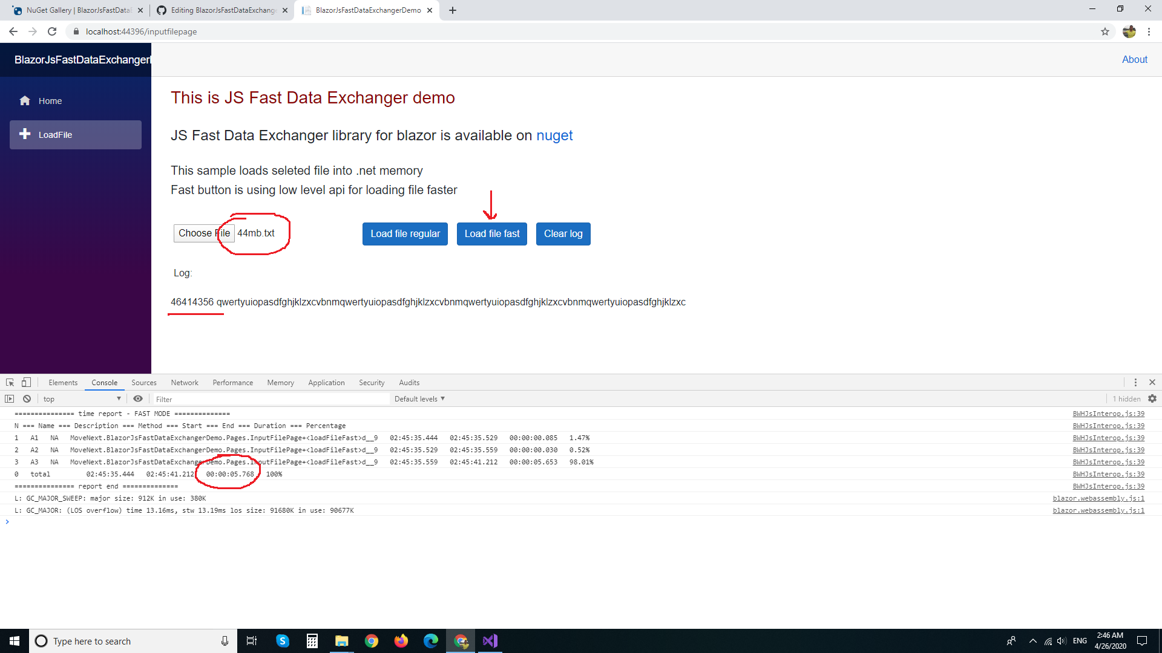Screen dimensions: 1162x653
Task: Click the Home icon in sidebar
Action: tap(25, 101)
